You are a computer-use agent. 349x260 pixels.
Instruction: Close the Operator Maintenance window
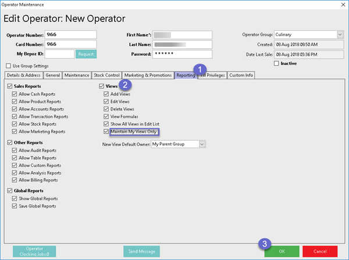340,5
